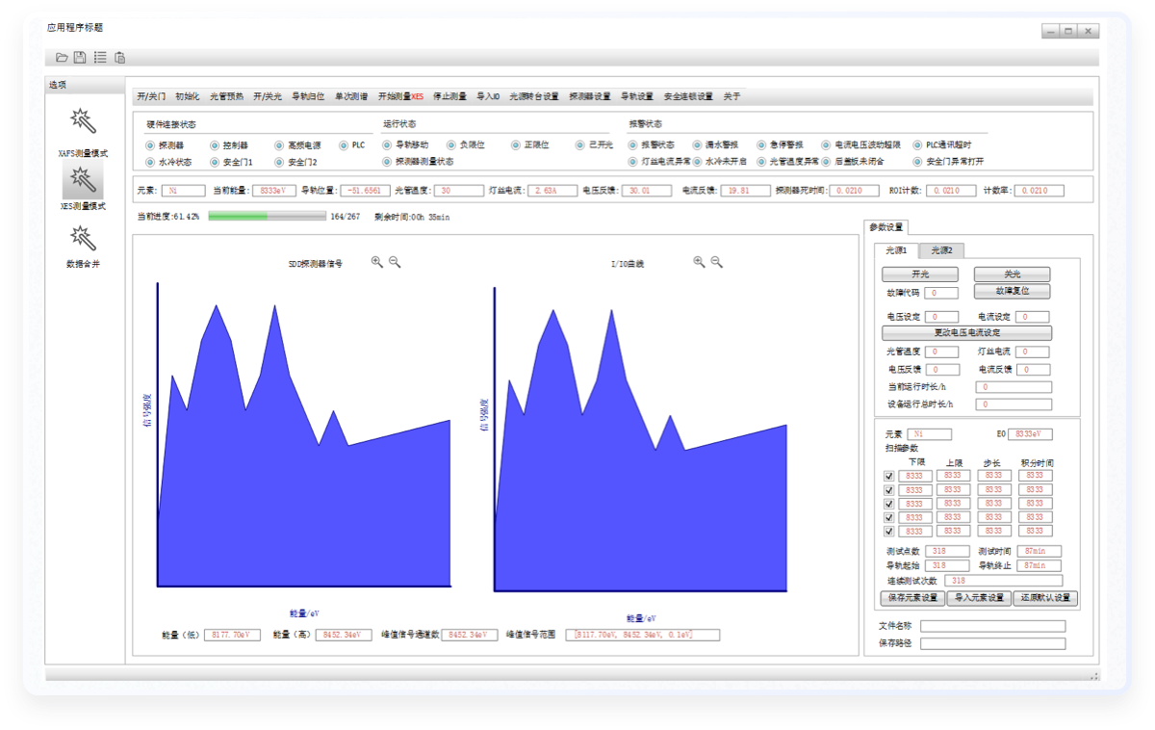
Task: Click the green measurement progress bar
Action: 267,217
